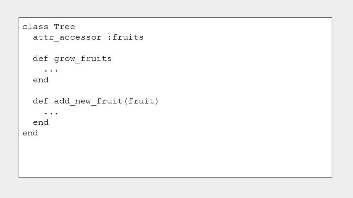Viewport: 353px width, 198px height.
Task: Click the 'end' closing grow_fruits method
Action: tap(41, 80)
